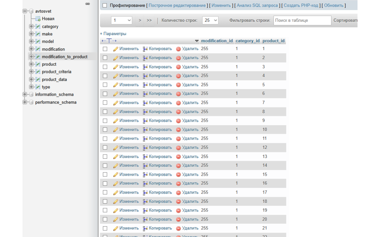Click the Создать PHP-код link

click(301, 6)
